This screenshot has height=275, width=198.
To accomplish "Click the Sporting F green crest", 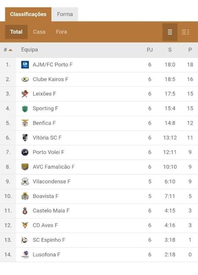I will [25, 109].
